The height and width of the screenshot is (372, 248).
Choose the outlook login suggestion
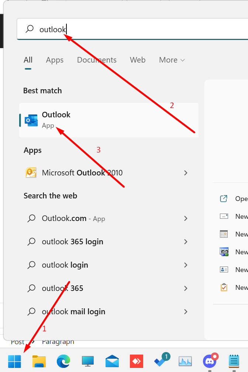(x=109, y=265)
